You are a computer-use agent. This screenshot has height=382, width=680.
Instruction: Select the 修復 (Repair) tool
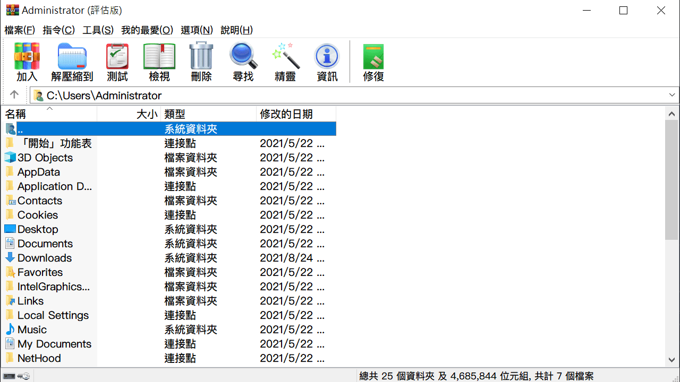(x=373, y=61)
